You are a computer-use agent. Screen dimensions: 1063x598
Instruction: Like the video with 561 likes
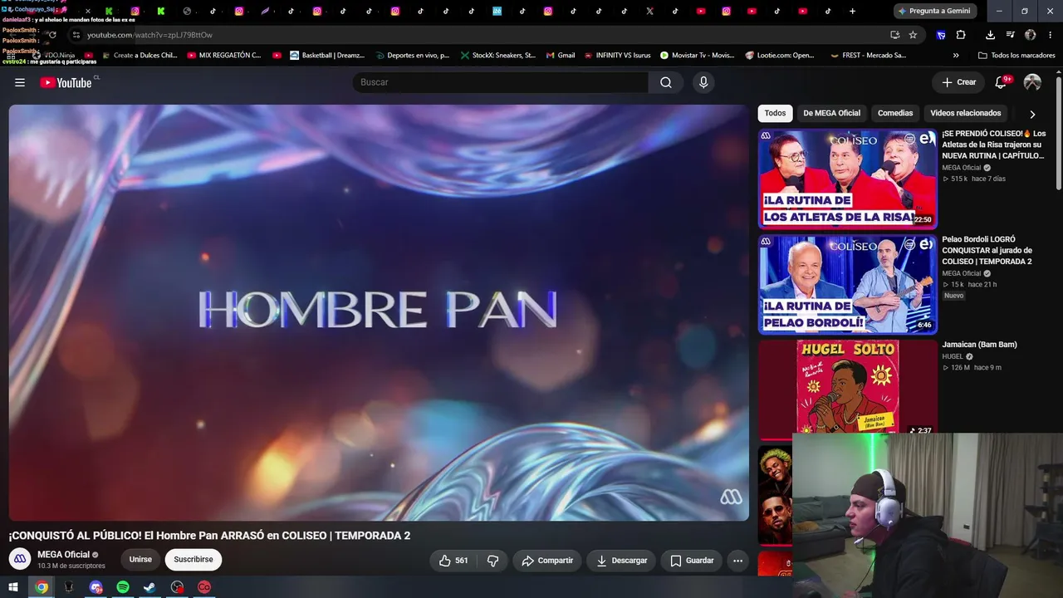click(x=453, y=561)
